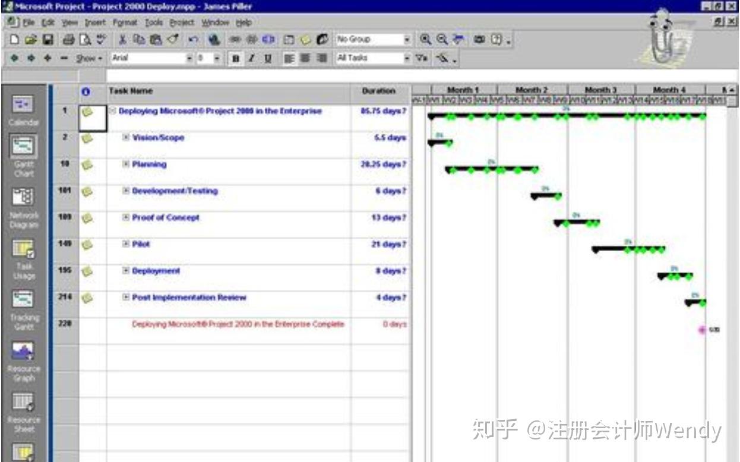Unlink the selected tasks
740x462 pixels.
click(252, 39)
